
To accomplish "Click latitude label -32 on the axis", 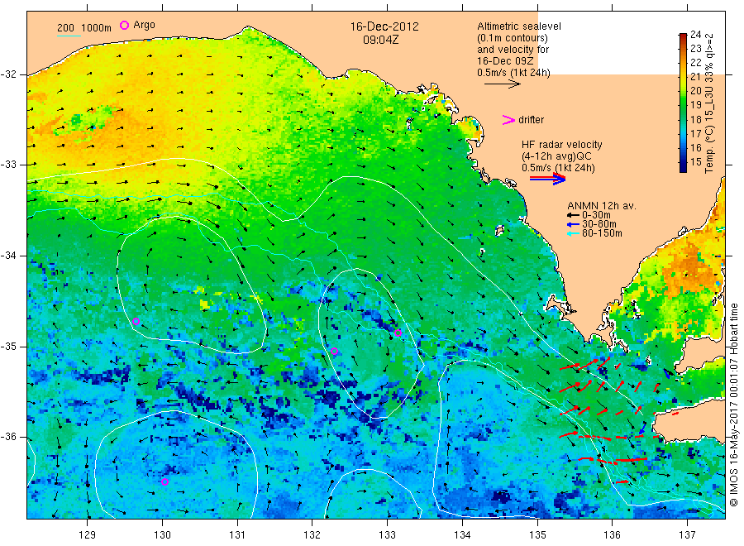I will tap(9, 74).
